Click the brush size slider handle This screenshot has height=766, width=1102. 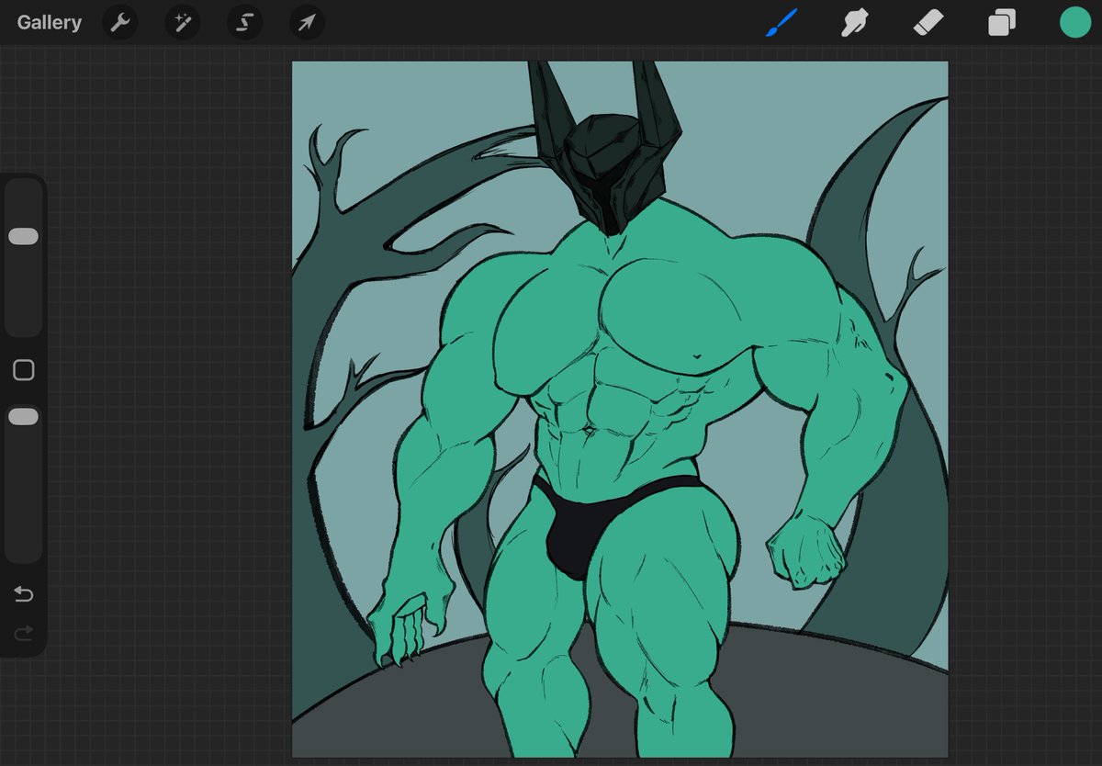23,237
